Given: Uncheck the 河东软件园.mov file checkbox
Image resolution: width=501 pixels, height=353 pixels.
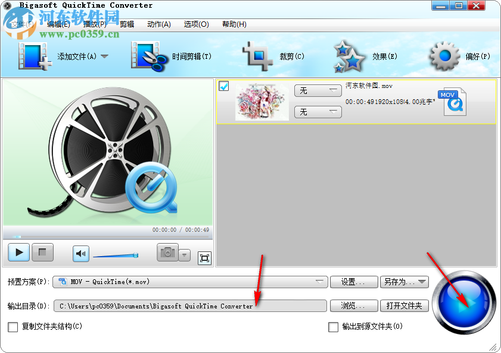Looking at the screenshot, I should pos(223,87).
